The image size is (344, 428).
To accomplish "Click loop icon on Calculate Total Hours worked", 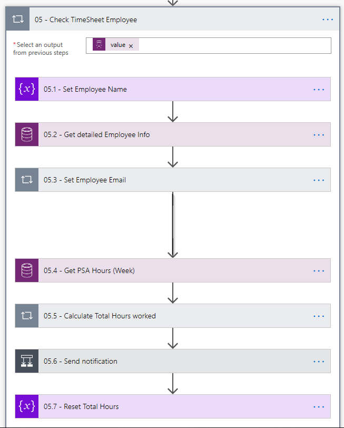I will tap(27, 316).
